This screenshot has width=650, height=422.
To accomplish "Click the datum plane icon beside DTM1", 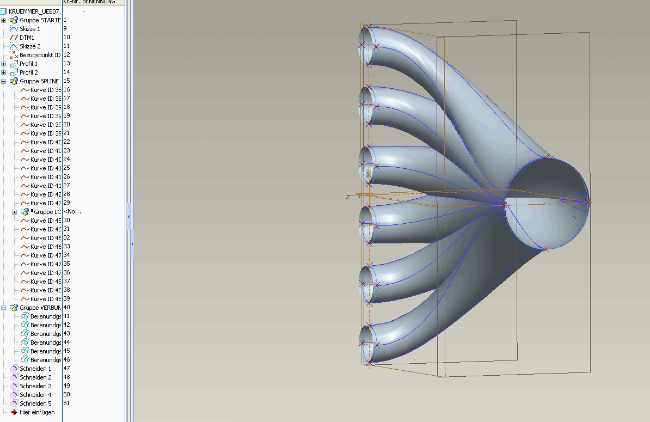I will click(14, 38).
